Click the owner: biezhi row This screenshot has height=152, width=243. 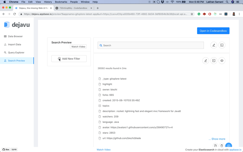tap(110, 90)
